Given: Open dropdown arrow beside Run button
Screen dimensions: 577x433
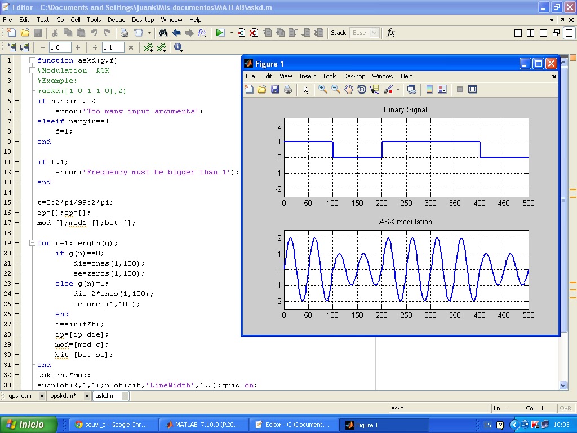Looking at the screenshot, I should pos(232,33).
